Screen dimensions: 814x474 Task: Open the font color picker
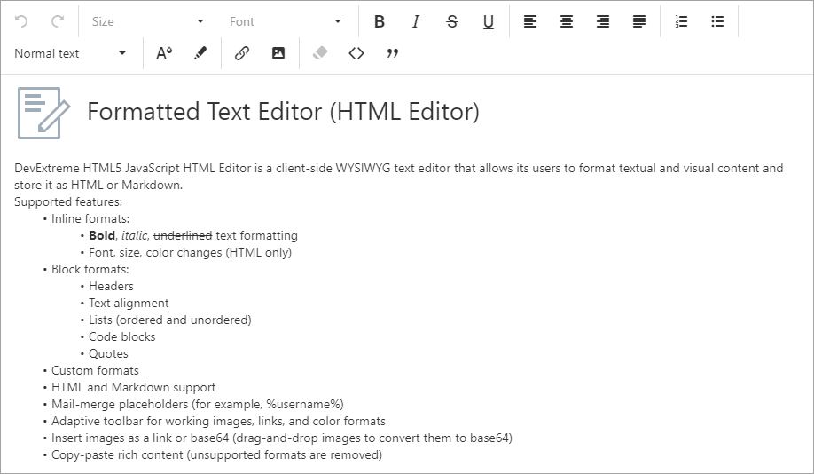pos(164,53)
